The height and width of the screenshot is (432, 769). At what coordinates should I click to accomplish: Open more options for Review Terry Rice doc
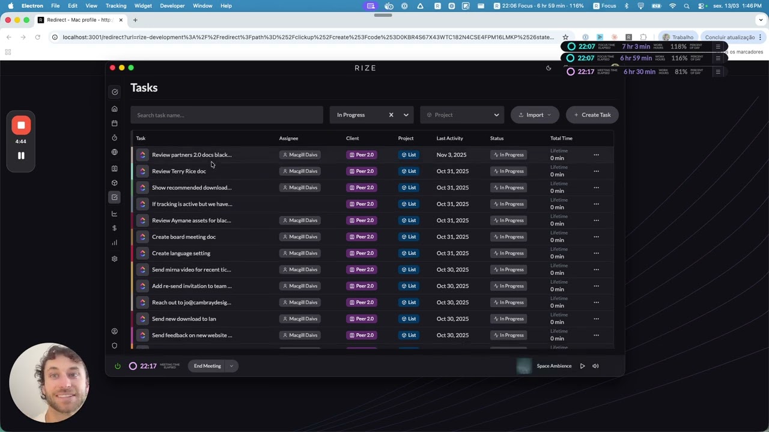click(596, 171)
